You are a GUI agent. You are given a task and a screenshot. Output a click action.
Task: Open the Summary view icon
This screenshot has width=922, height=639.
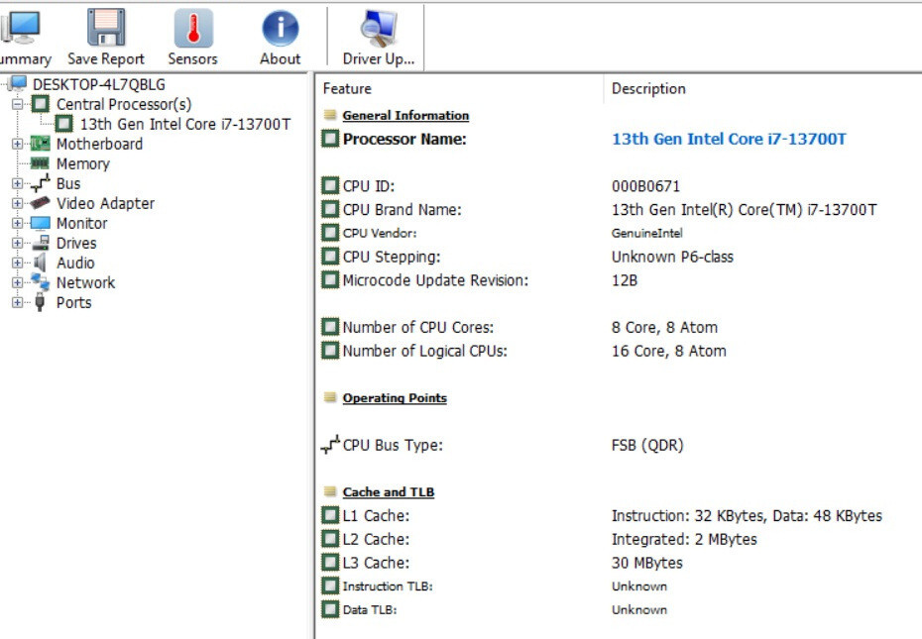click(x=20, y=27)
